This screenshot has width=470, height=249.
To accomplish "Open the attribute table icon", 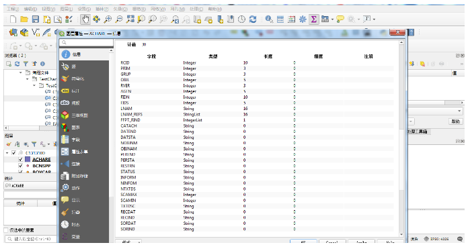I will pos(280,19).
